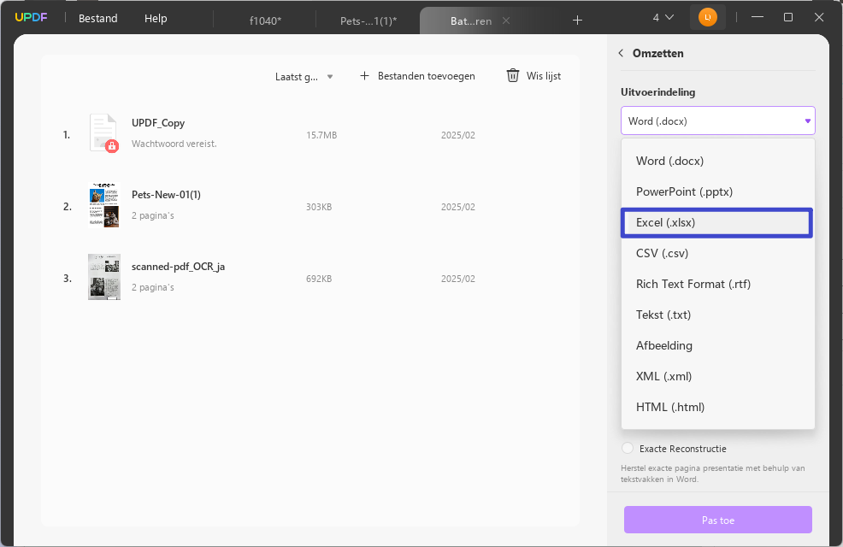
Task: Choose Word (.docx) from the list
Action: point(717,161)
